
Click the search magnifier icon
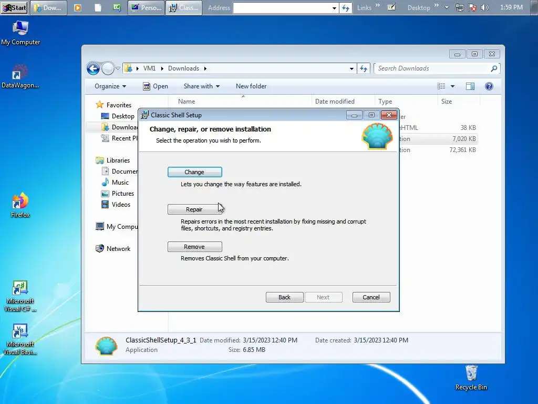[x=494, y=68]
